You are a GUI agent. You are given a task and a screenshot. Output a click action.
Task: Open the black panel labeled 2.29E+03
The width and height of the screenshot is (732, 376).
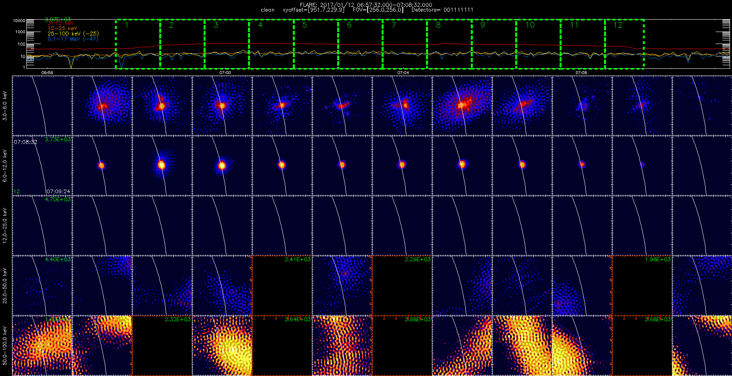(x=402, y=286)
